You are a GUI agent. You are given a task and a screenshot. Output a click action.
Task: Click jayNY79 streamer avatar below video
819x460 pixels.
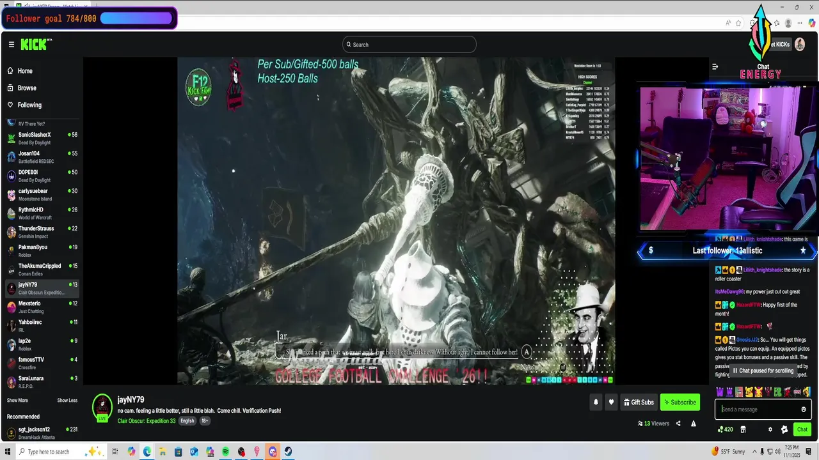[102, 407]
